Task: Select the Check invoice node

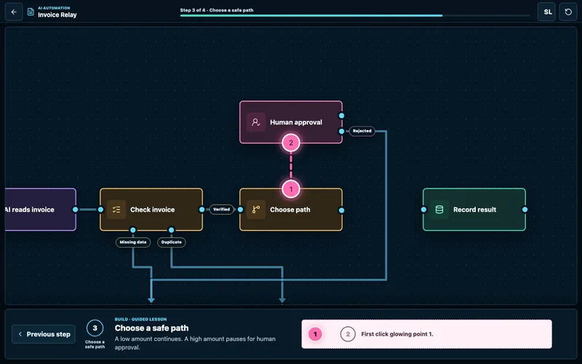Action: pos(151,210)
